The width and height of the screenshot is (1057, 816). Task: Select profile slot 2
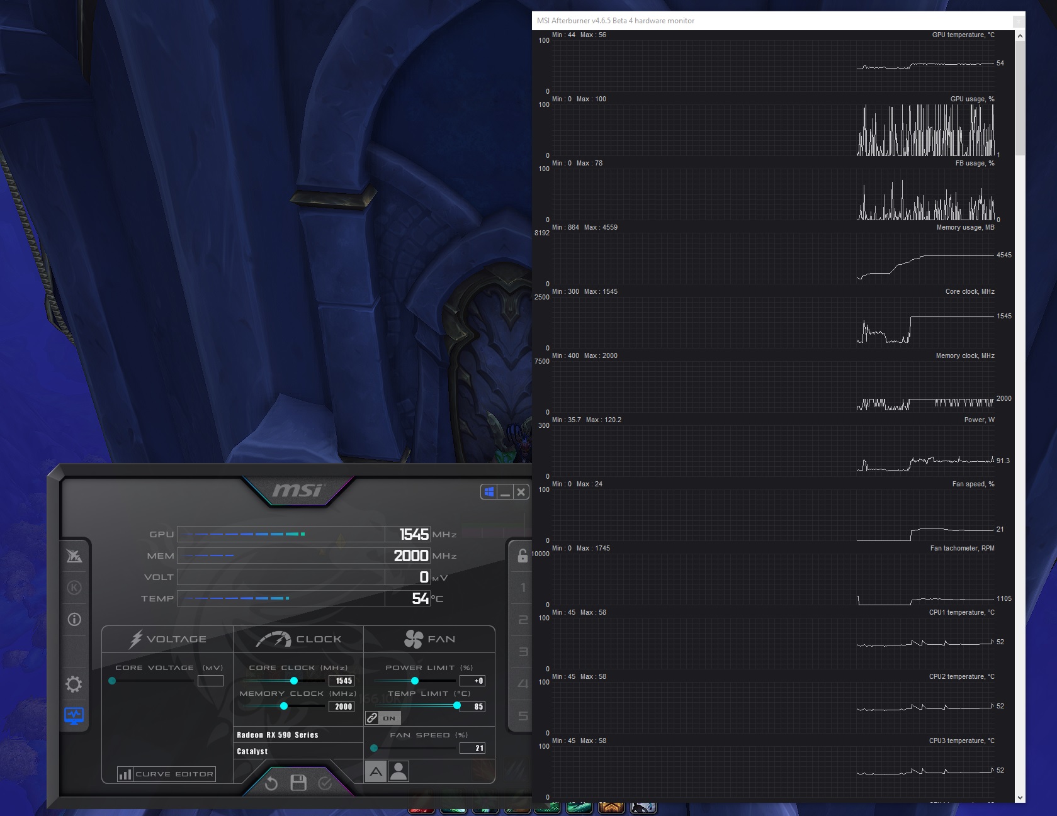(523, 620)
